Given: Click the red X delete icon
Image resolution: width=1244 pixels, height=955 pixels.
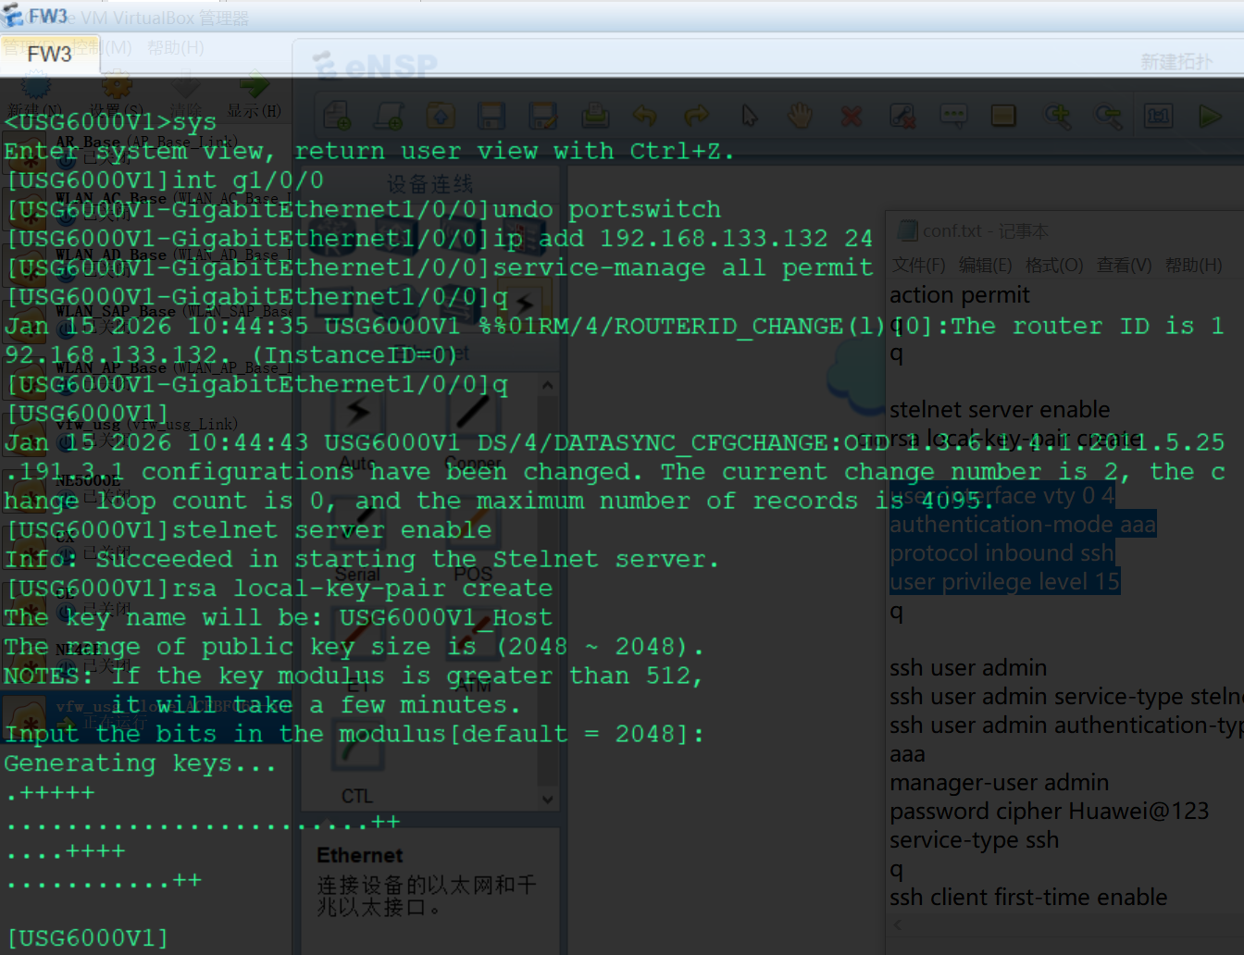Looking at the screenshot, I should click(851, 117).
